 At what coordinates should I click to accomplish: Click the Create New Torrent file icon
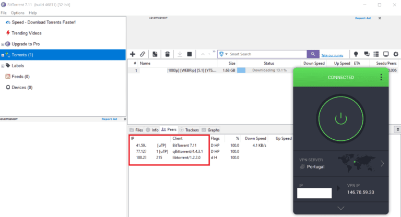click(155, 54)
